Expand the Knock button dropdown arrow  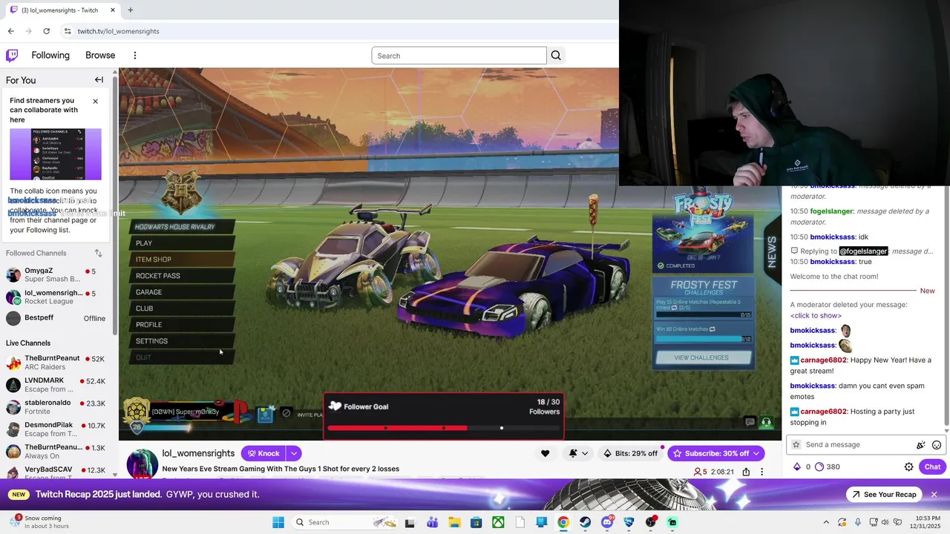point(294,453)
